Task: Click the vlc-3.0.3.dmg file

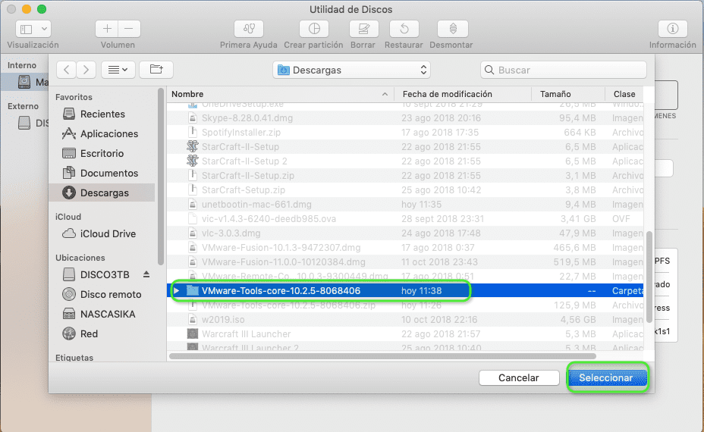Action: coord(231,233)
